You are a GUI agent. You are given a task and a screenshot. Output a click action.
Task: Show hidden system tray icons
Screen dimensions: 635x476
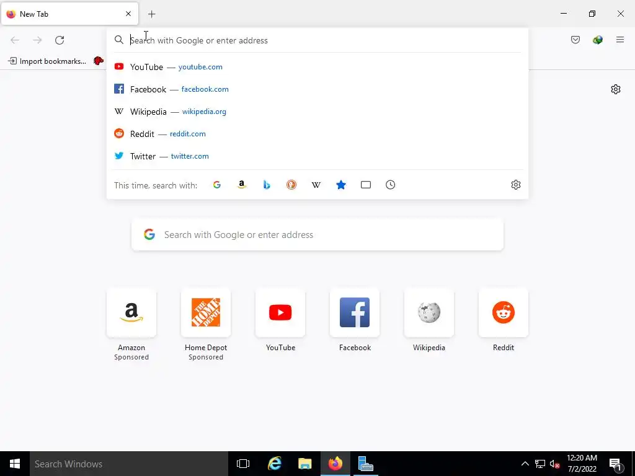525,464
